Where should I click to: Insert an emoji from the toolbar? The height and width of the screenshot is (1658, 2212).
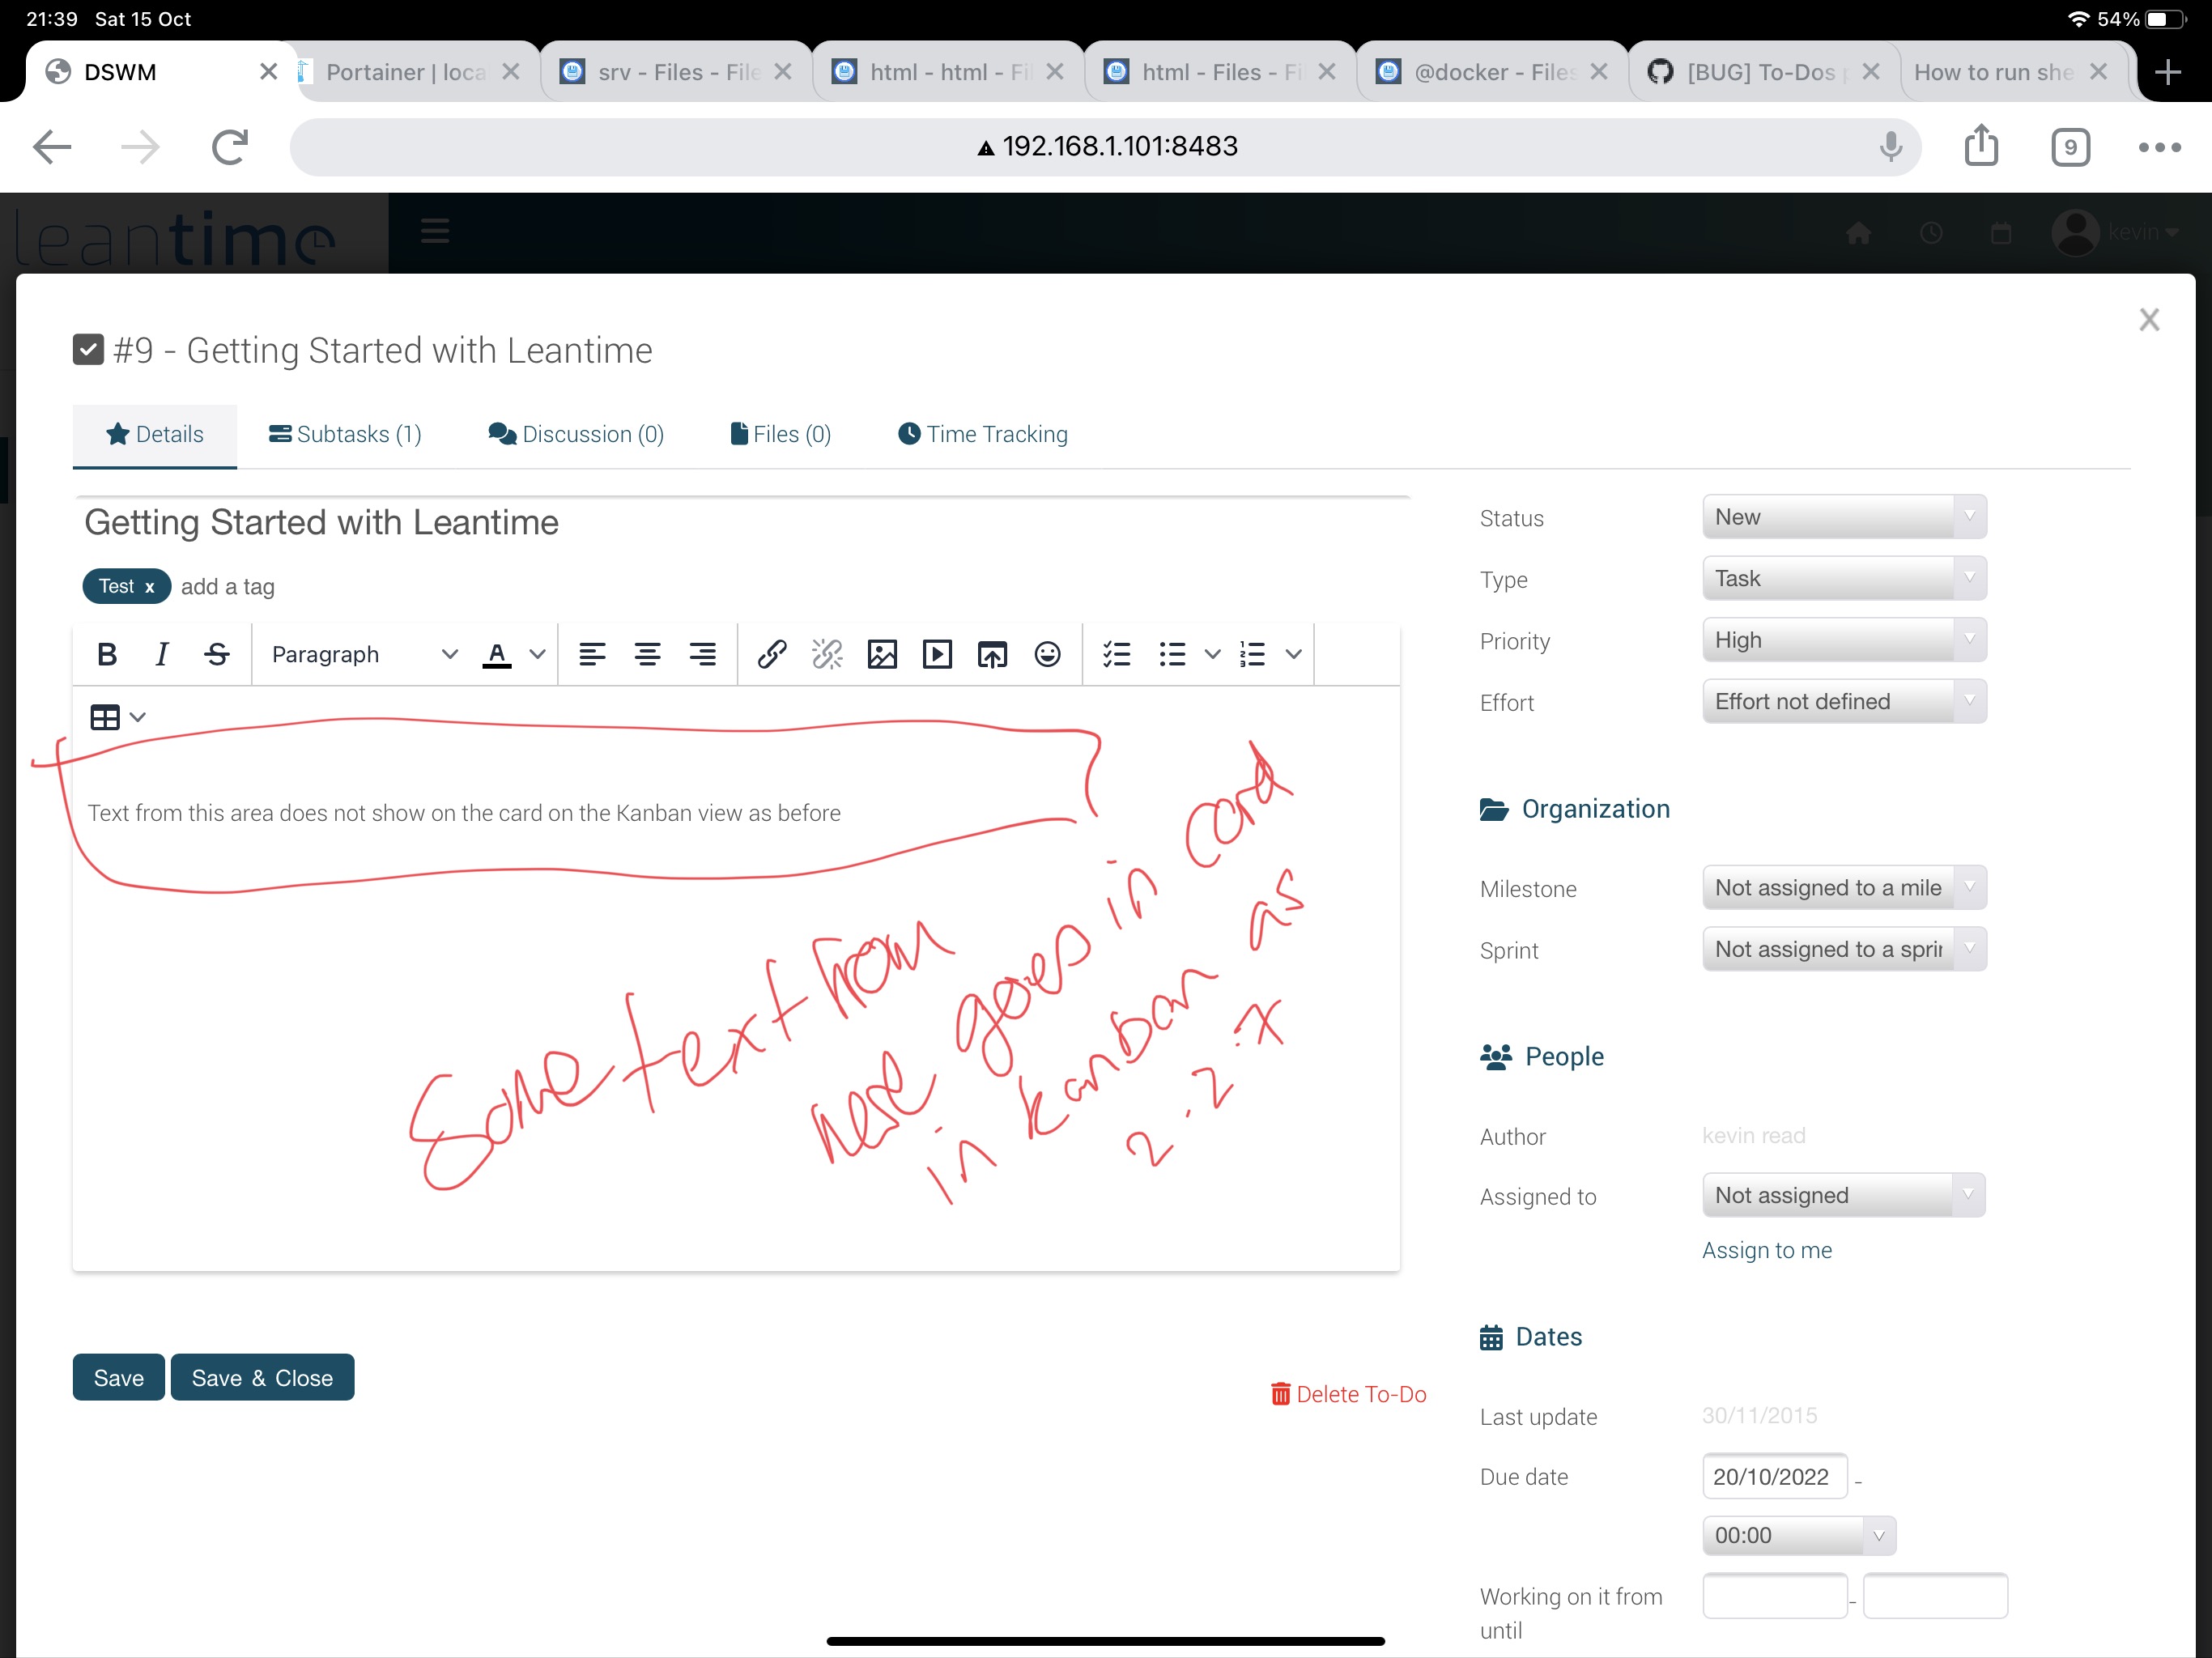click(1047, 654)
